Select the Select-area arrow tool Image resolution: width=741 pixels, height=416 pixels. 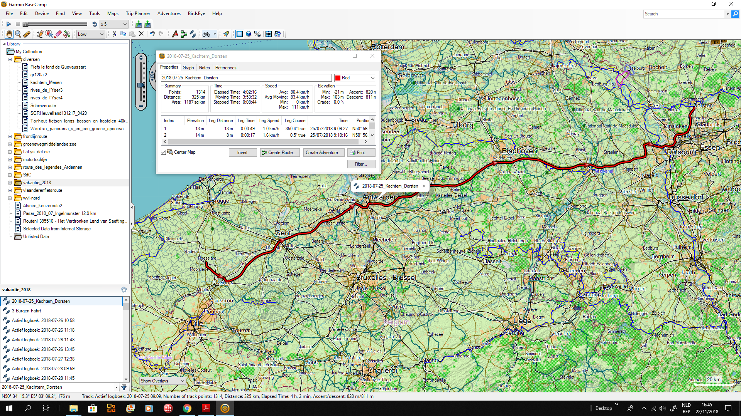49,34
